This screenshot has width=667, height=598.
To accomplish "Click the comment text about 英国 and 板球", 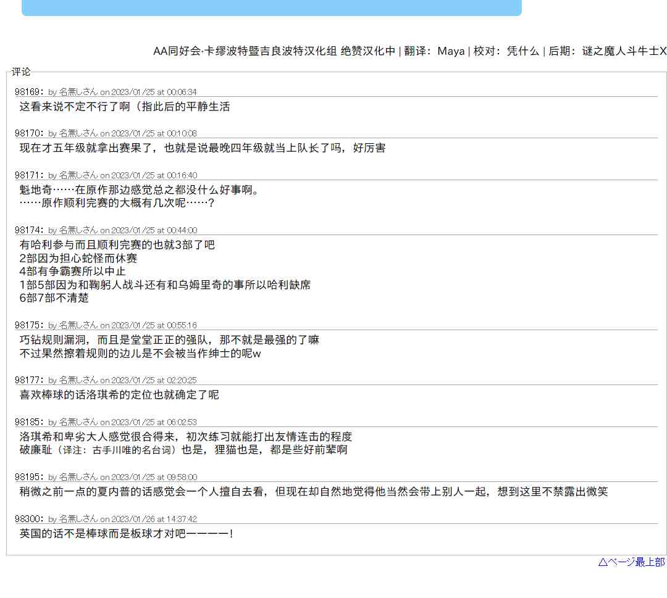I will [126, 533].
